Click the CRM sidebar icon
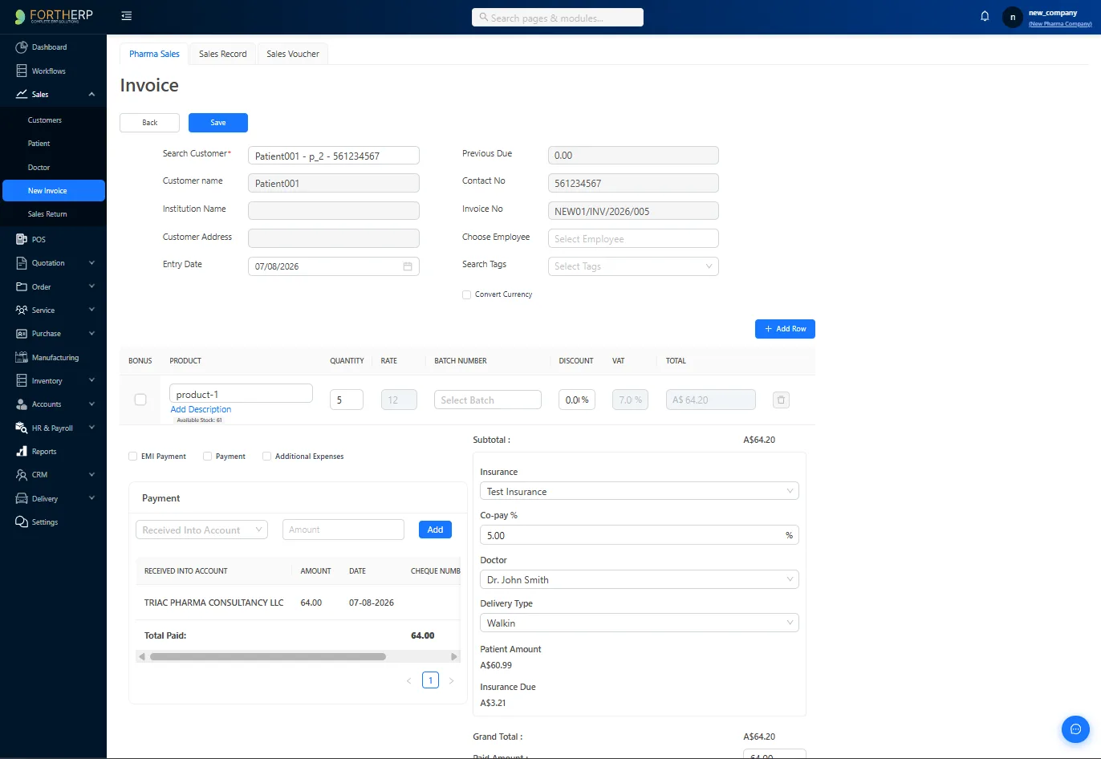Viewport: 1101px width, 759px height. click(22, 474)
